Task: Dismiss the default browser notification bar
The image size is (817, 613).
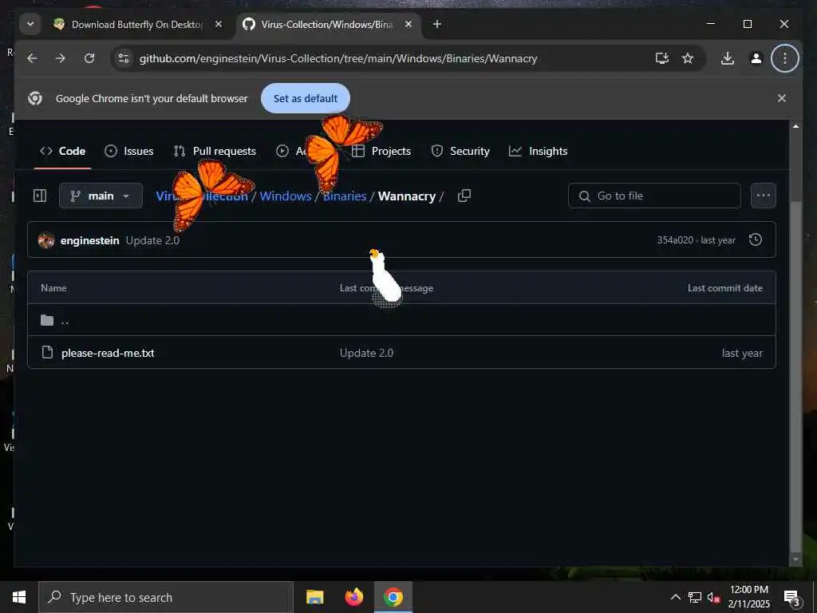Action: pos(782,98)
